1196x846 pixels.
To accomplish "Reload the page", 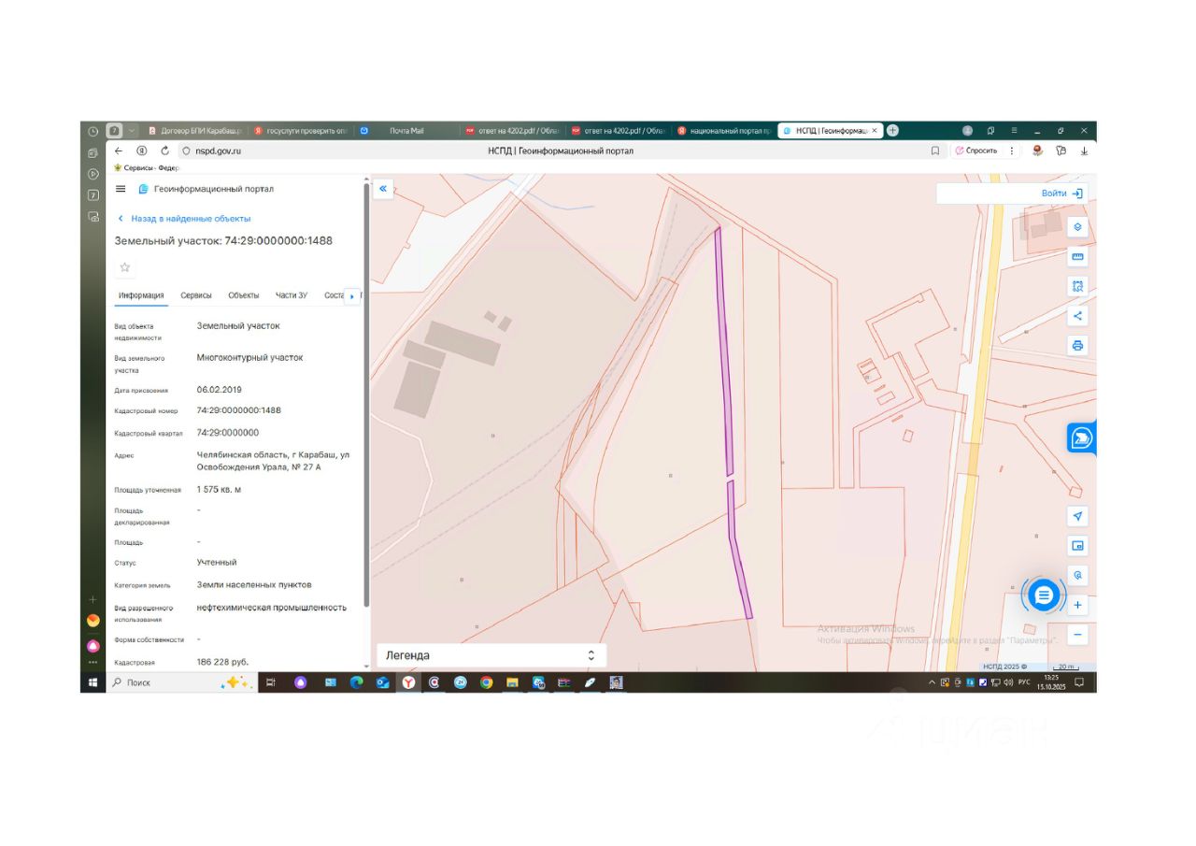I will tap(165, 151).
